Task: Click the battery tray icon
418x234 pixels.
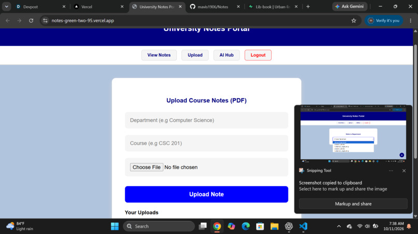Action: [x=375, y=226]
